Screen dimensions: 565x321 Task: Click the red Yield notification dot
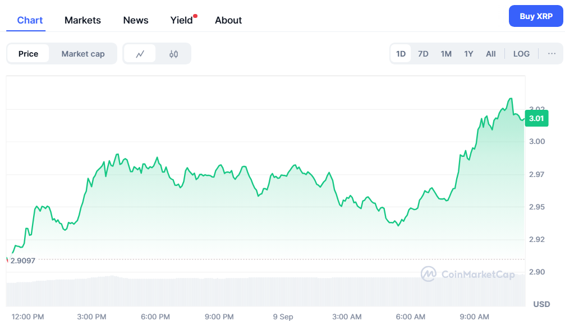[x=195, y=16]
